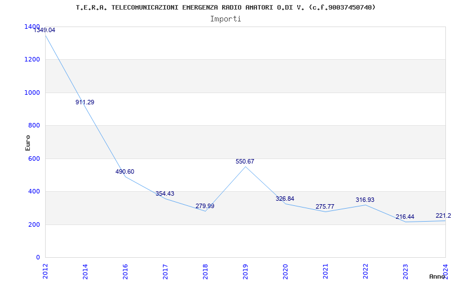Click the 326.84 data label
This screenshot has height=282, width=451.
[x=285, y=199]
